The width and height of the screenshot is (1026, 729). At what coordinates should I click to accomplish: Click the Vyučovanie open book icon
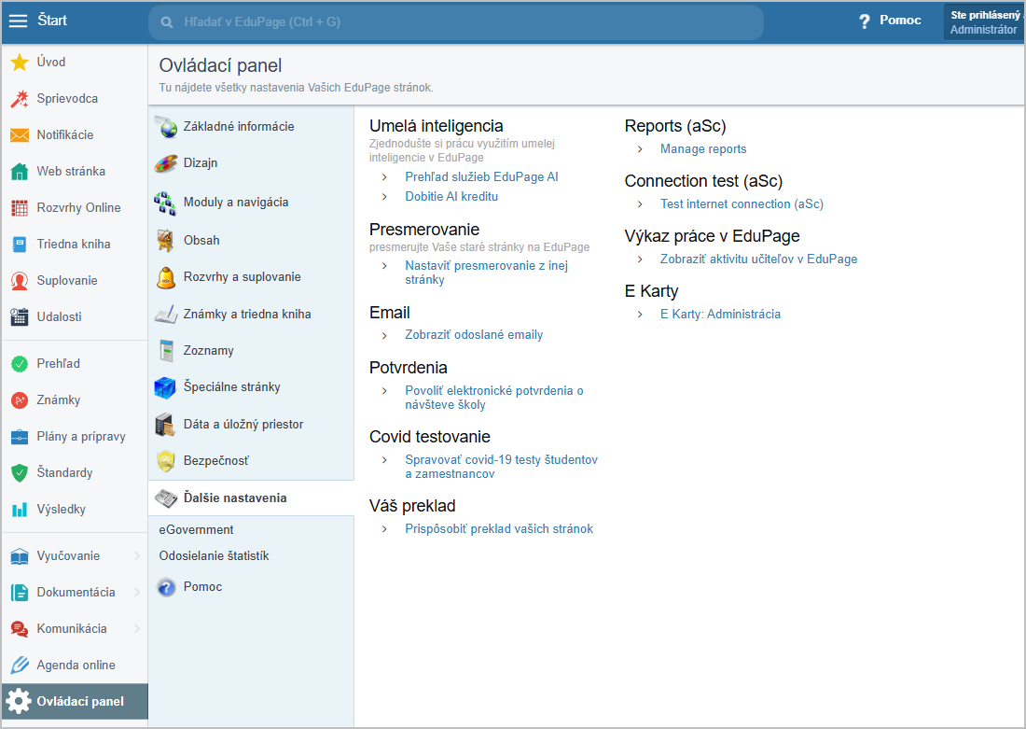[x=20, y=556]
